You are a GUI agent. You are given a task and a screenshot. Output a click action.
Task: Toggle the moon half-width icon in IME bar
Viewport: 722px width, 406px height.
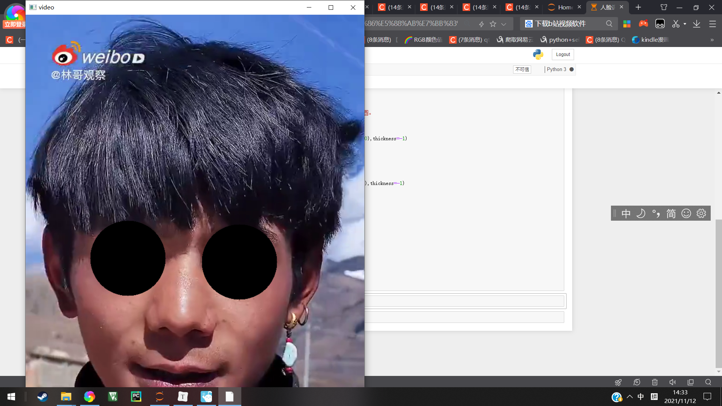coord(641,214)
